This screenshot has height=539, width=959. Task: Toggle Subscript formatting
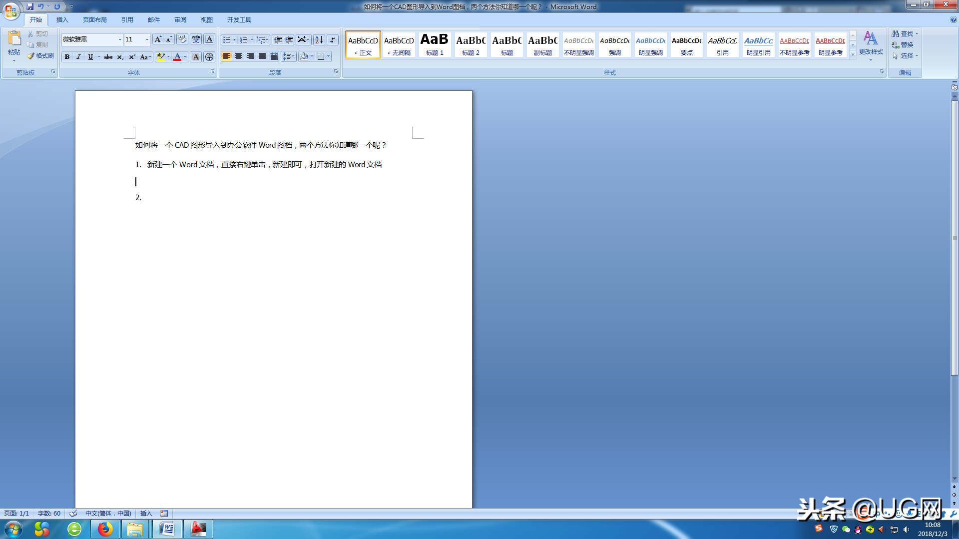120,57
